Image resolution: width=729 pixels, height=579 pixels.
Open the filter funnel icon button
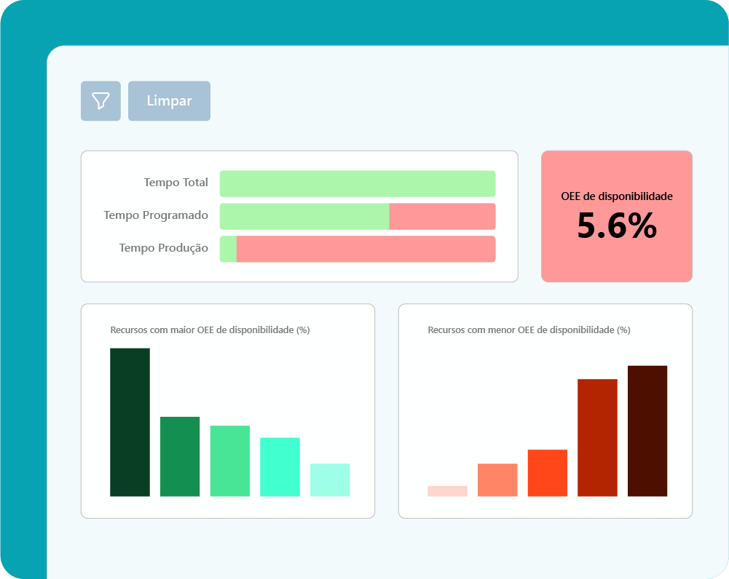[101, 101]
